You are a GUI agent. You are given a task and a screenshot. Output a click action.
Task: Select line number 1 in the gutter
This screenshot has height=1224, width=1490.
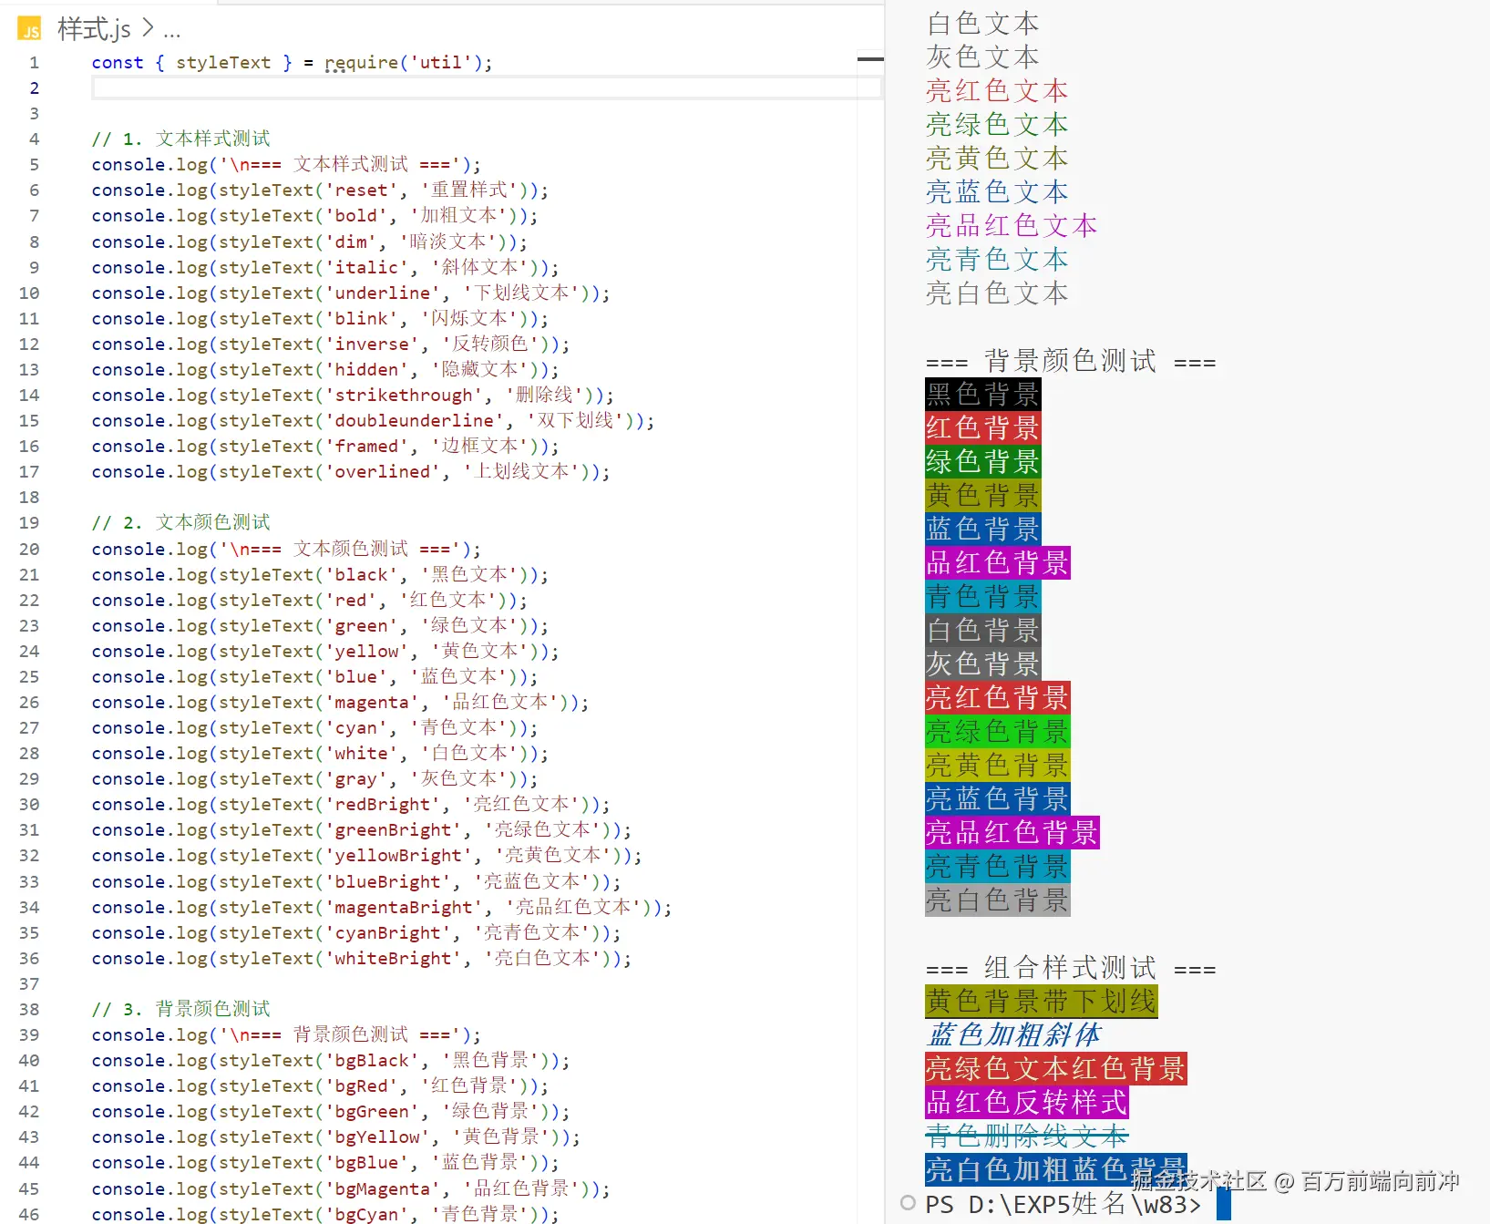34,63
